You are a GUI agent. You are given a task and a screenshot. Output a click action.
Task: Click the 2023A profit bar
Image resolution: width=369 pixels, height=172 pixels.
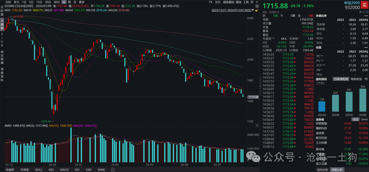coord(322,106)
